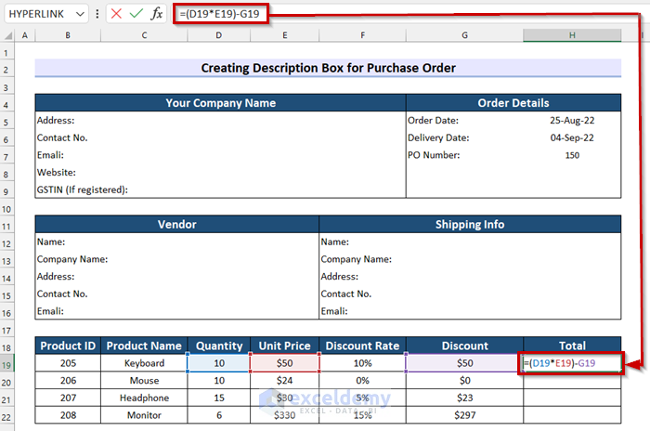
Task: Click the Keyboard quantity cell D19
Action: coord(219,363)
